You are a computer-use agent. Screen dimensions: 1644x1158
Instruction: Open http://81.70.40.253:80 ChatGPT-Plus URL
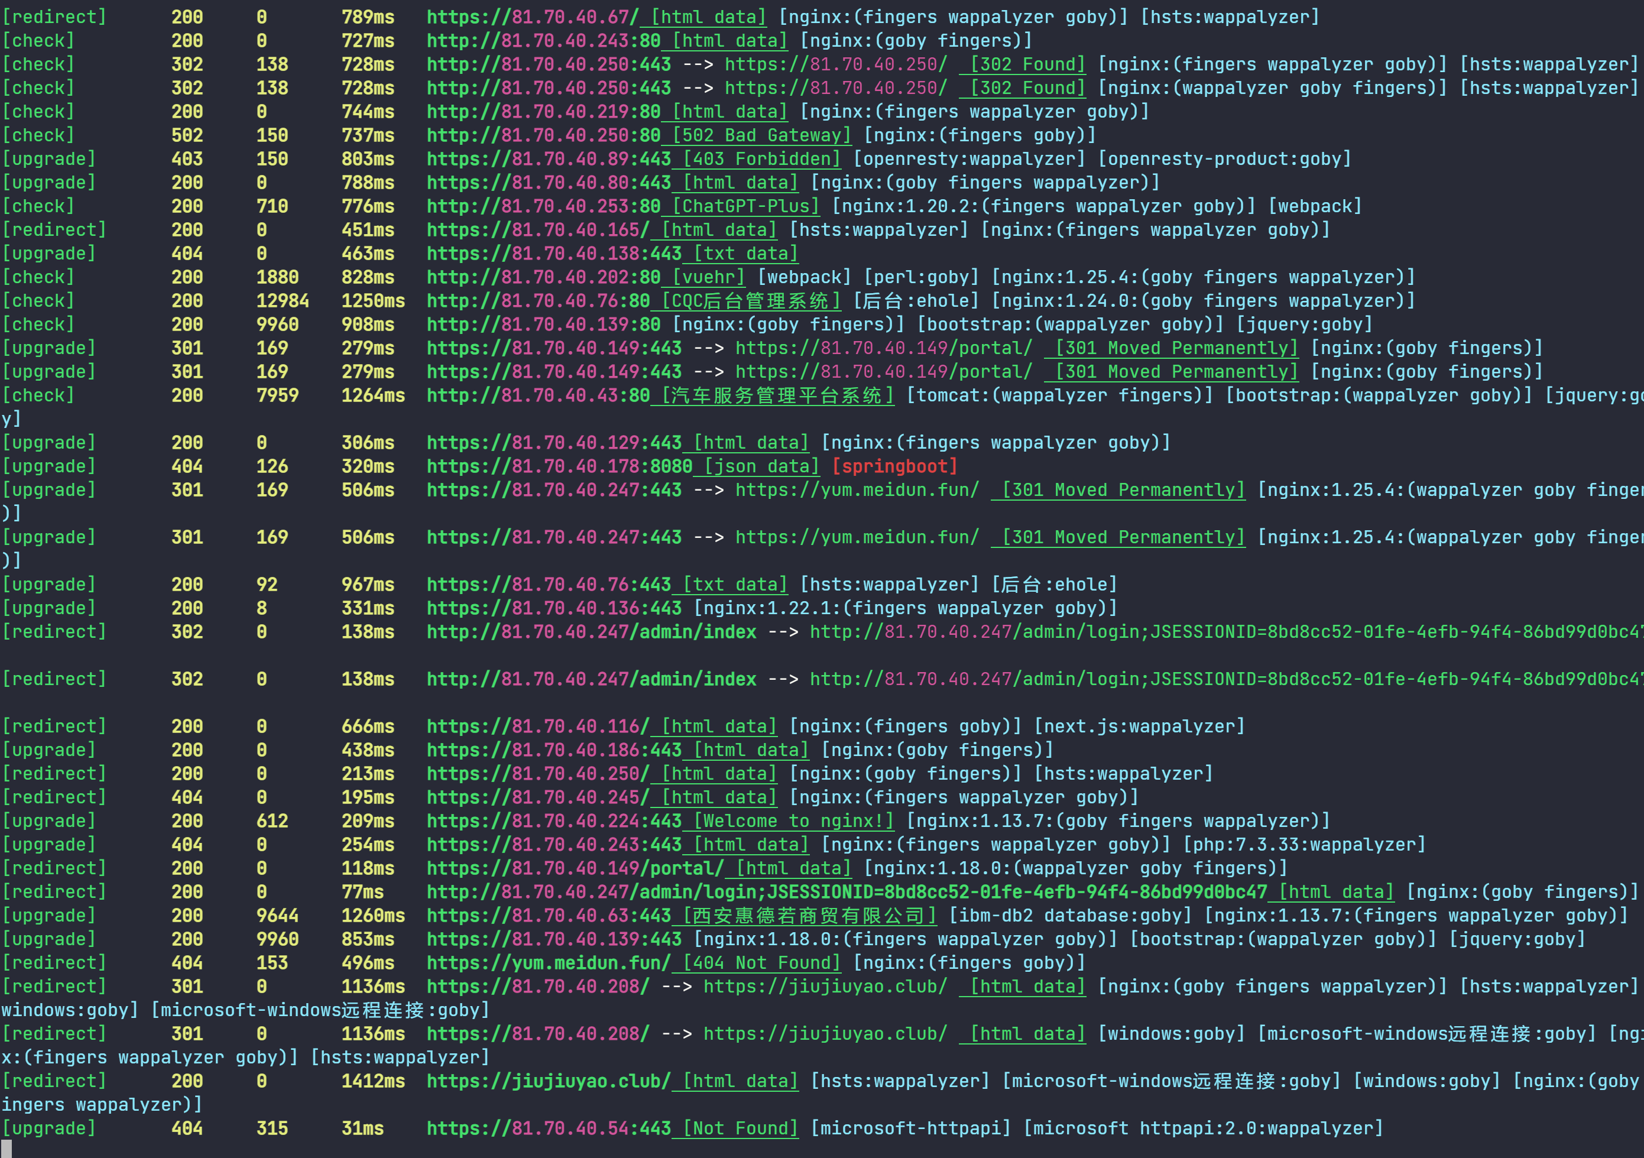[x=543, y=206]
